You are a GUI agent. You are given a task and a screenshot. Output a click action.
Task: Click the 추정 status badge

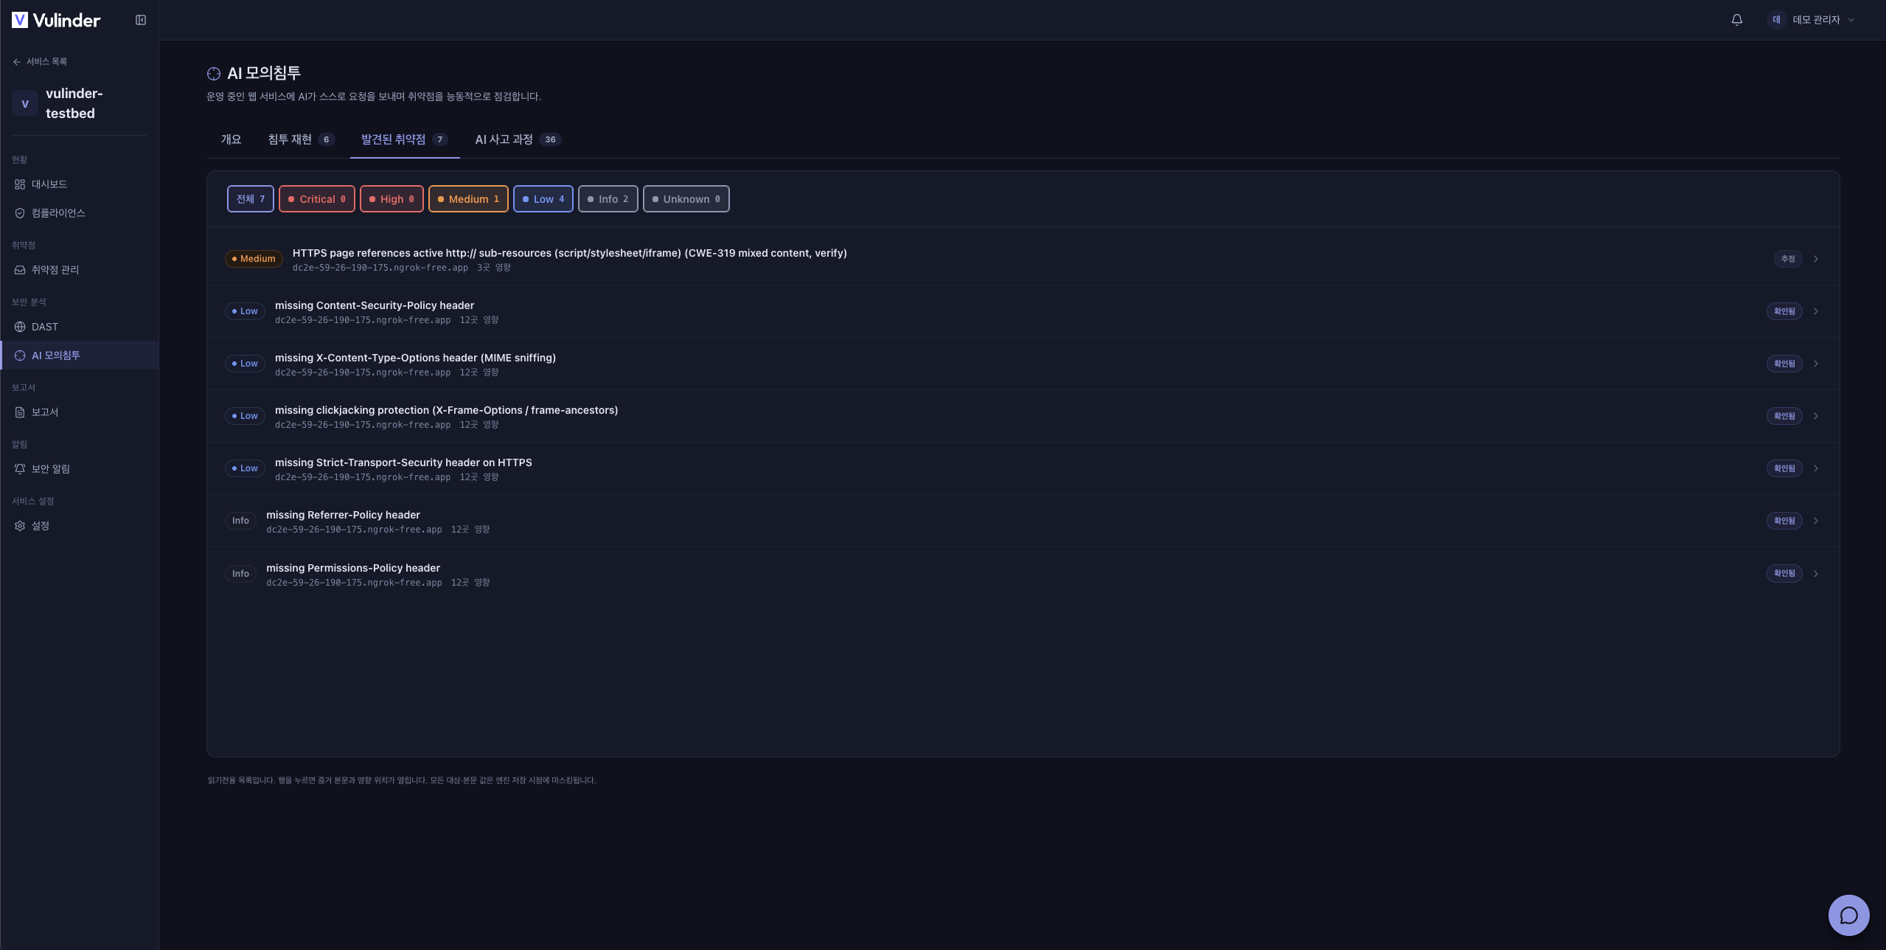point(1787,259)
